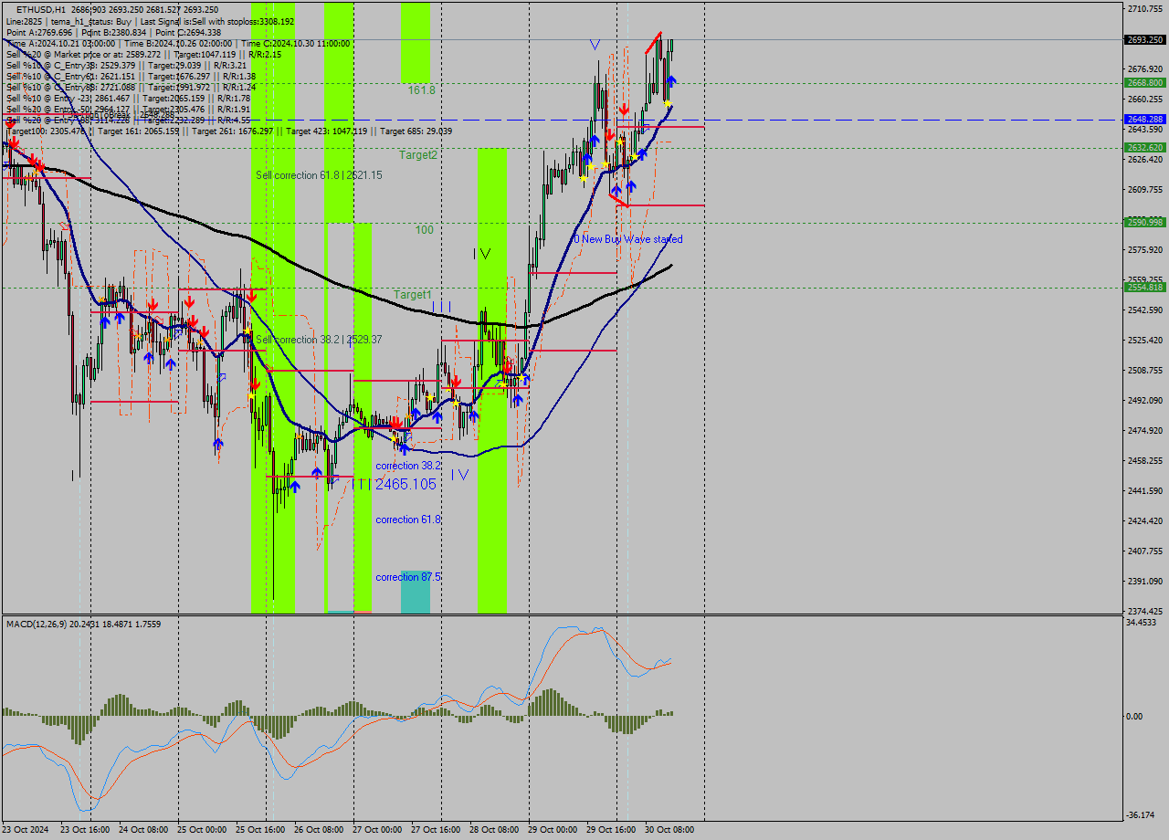Click the Sell correction 38.2 | 2529.37 label
Screen dimensions: 1169x840
(319, 340)
